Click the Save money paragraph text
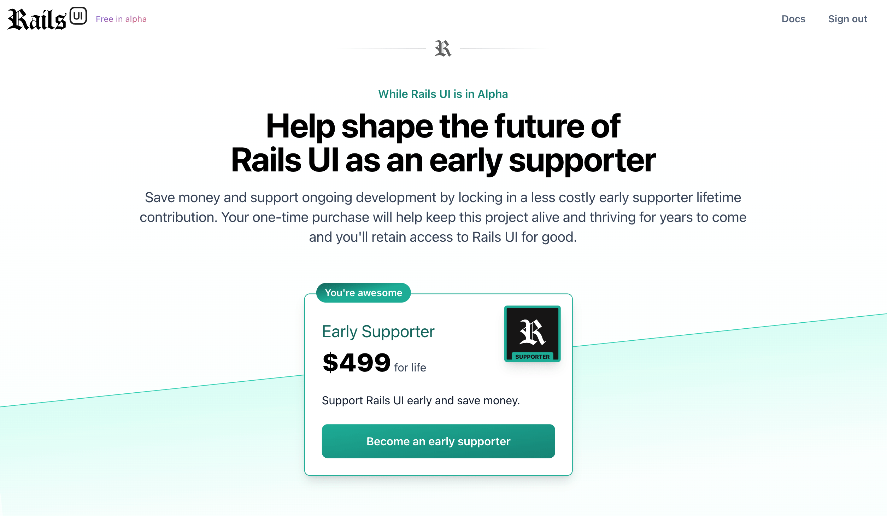Image resolution: width=887 pixels, height=516 pixels. (x=443, y=217)
